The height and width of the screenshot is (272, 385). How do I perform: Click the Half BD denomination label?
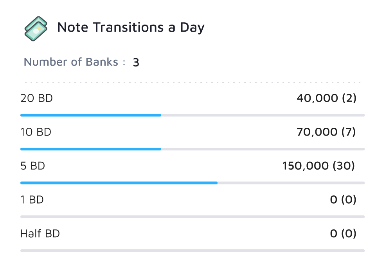40,233
